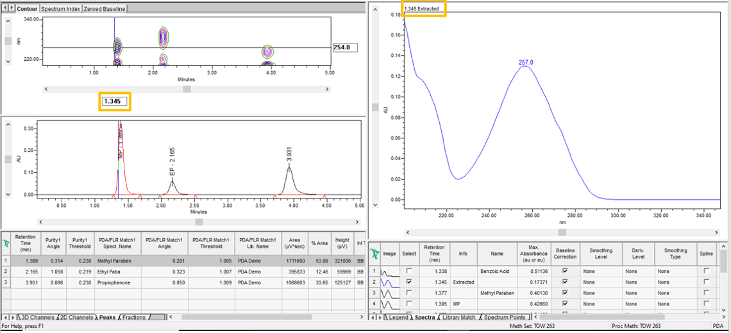
Task: Click the spectra table properties icon
Action: click(x=374, y=254)
